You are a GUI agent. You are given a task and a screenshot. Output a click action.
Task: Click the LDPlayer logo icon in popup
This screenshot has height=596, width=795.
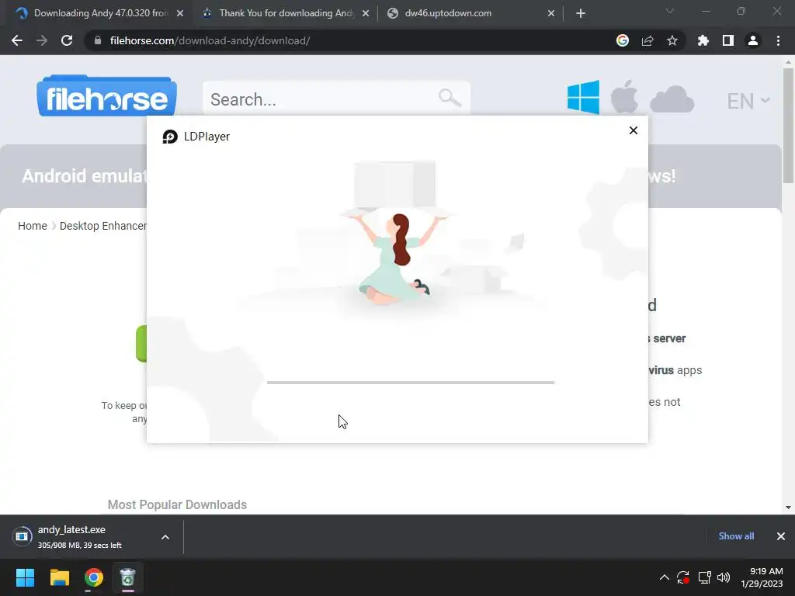pyautogui.click(x=170, y=137)
